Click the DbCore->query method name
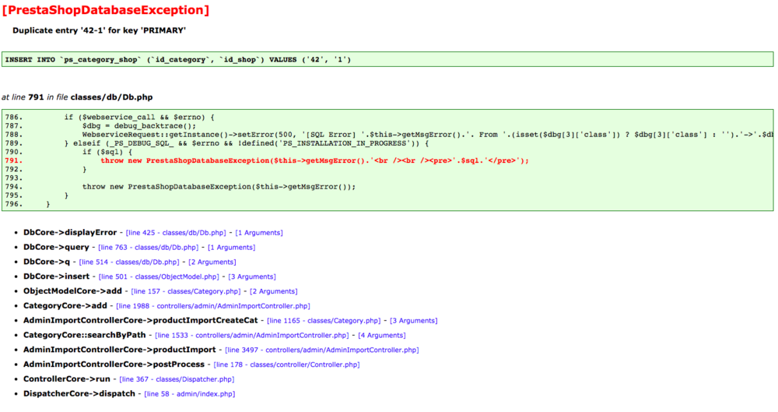Screen dimensions: 778x412 56,247
